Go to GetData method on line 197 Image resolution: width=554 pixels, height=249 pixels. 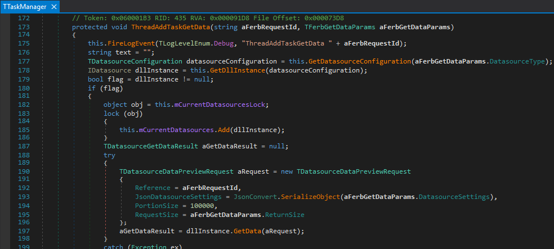click(247, 231)
